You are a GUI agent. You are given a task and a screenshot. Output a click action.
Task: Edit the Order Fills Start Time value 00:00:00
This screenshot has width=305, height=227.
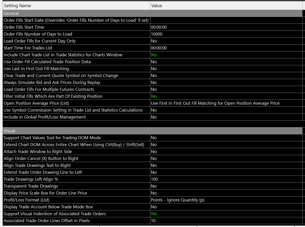226,27
